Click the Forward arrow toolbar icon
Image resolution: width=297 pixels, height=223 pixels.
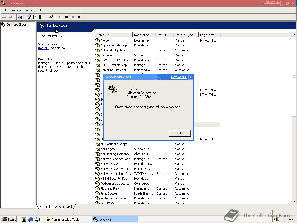click(10, 17)
